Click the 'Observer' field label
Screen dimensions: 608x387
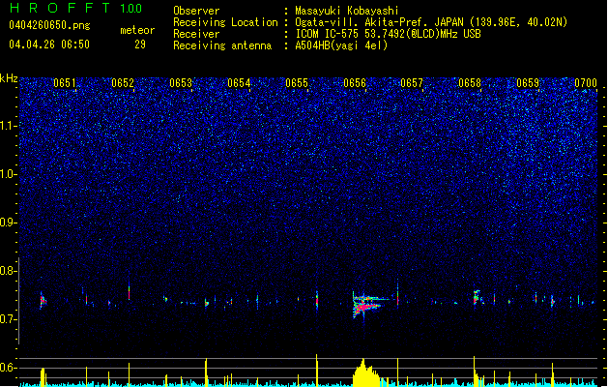click(196, 11)
